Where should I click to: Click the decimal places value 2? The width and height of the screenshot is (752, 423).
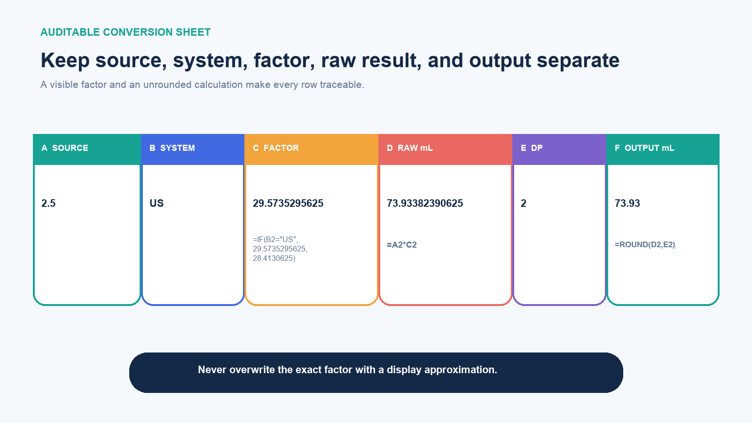tap(524, 204)
